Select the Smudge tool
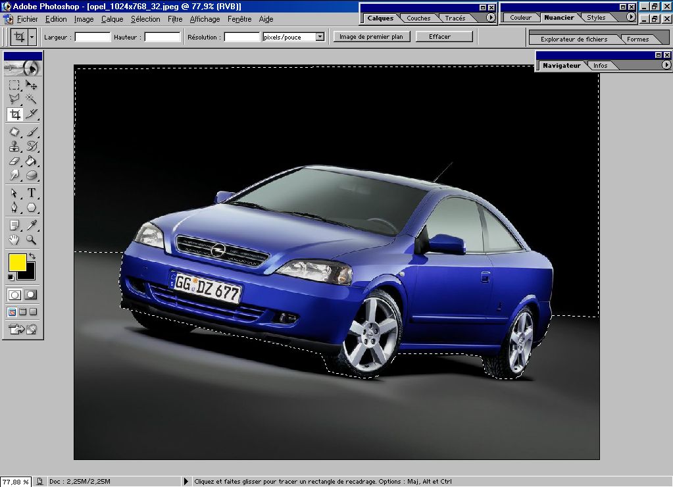673x487 pixels. 14,175
